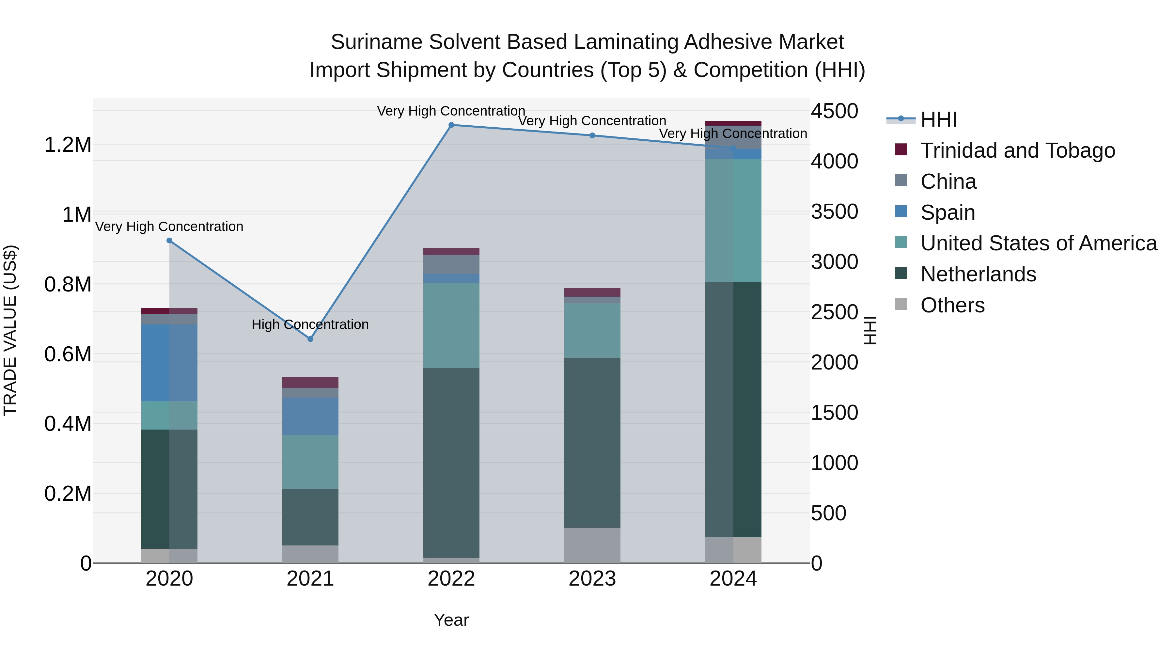Click the 1.2M left axis tick
This screenshot has width=1175, height=661.
68,145
